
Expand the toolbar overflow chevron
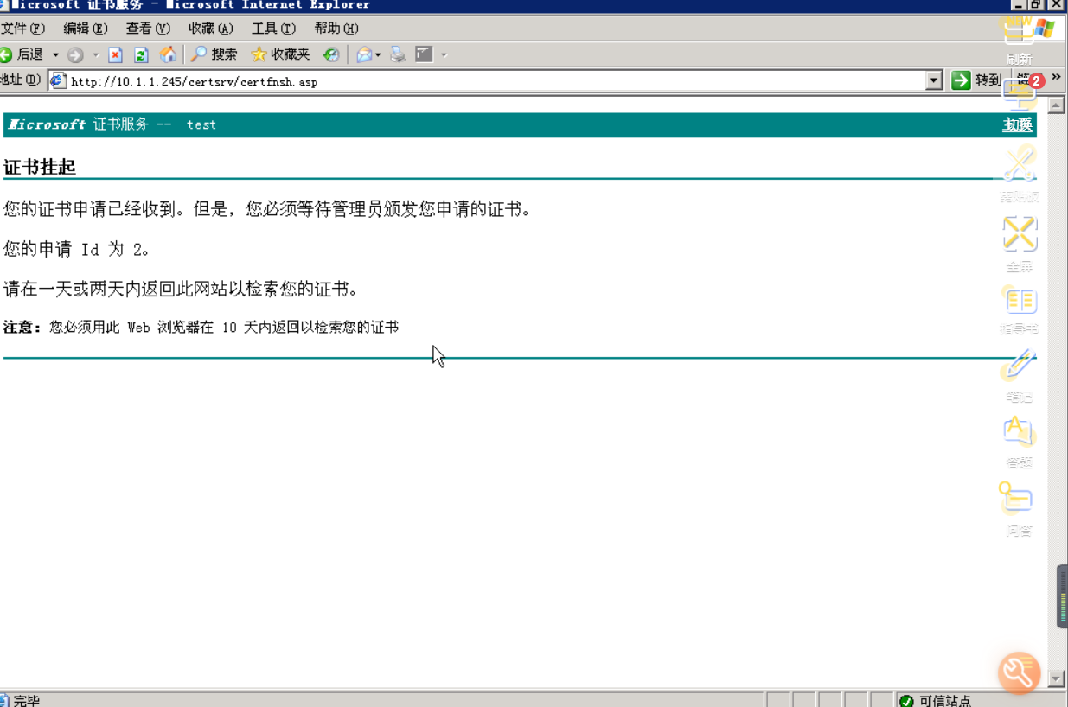(x=1056, y=78)
